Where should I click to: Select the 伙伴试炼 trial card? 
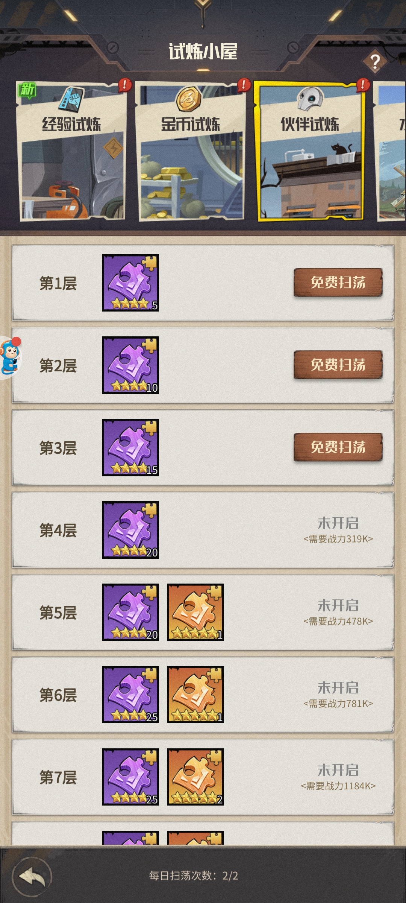coord(310,151)
